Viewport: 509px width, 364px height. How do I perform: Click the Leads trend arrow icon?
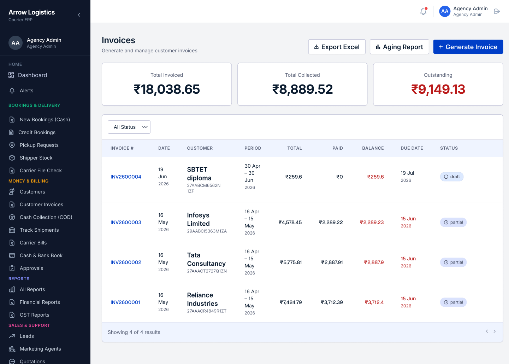pos(12,336)
